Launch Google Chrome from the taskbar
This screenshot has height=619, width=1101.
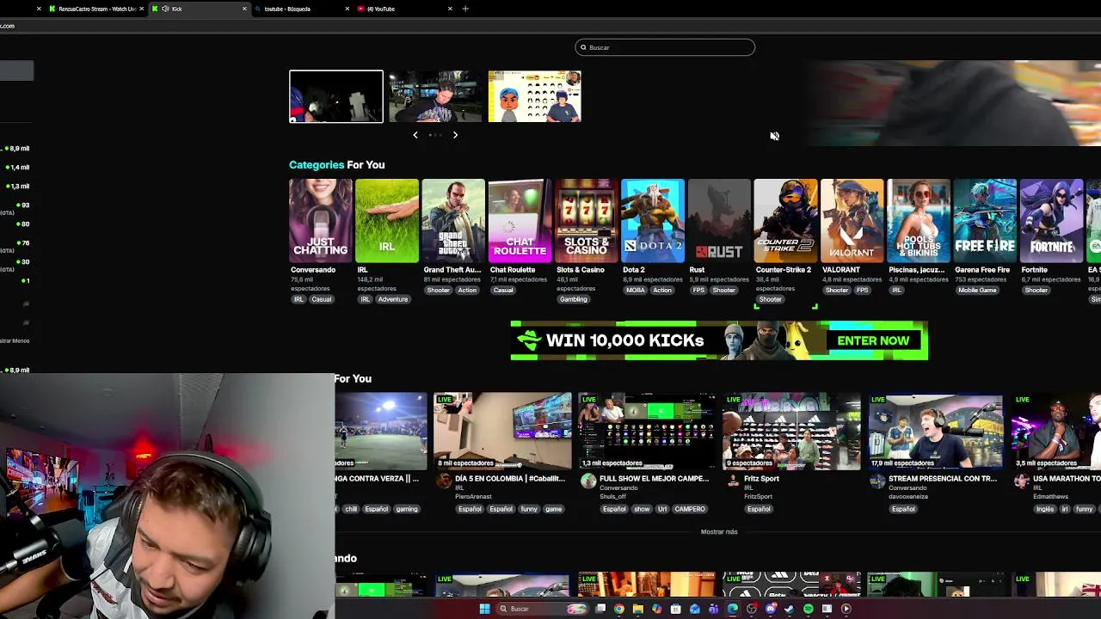pos(618,609)
